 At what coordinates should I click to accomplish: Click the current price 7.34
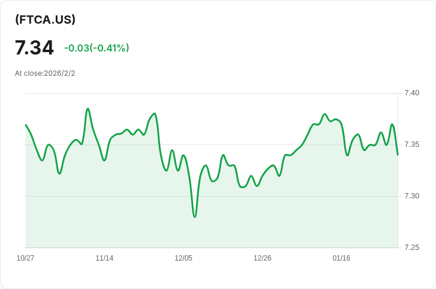pyautogui.click(x=34, y=47)
